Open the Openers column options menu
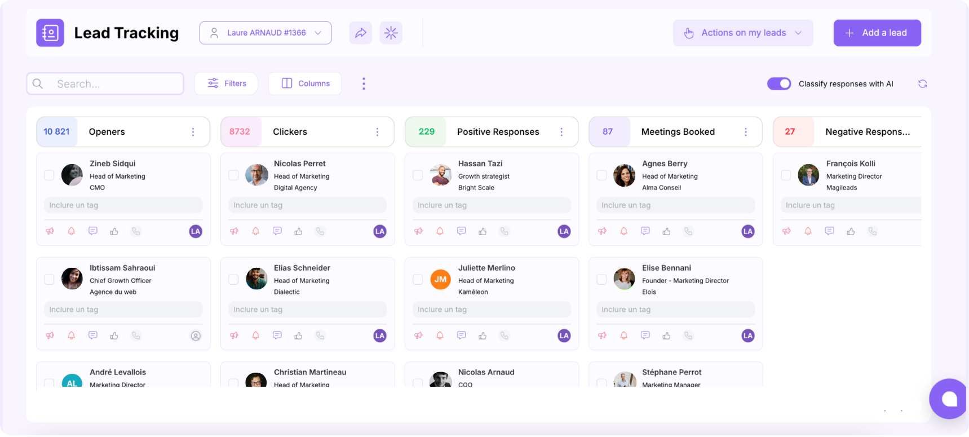The height and width of the screenshot is (437, 969). (193, 132)
